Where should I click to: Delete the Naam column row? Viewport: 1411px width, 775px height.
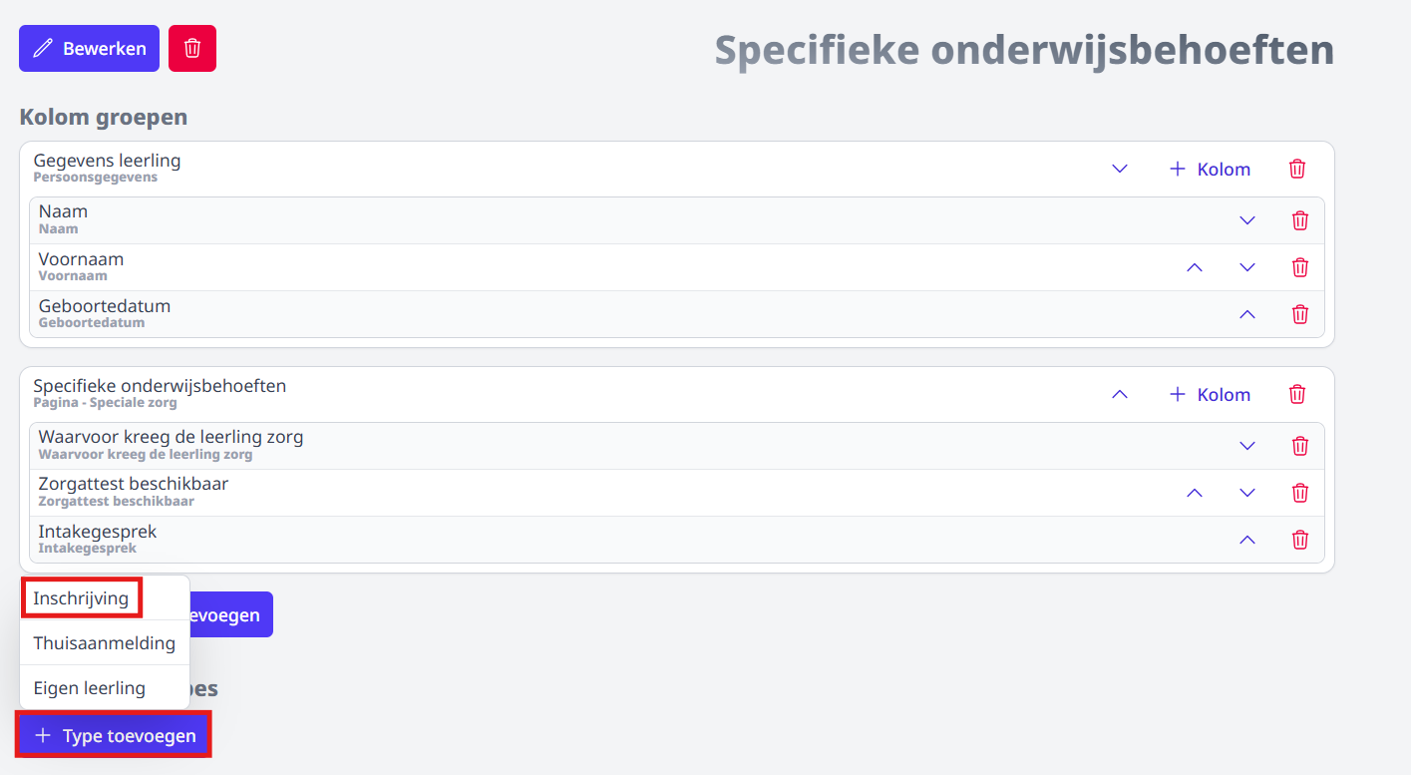(x=1300, y=220)
